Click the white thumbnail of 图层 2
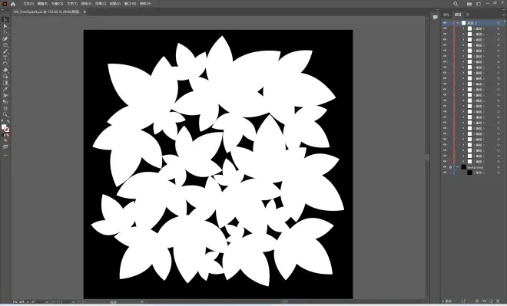The image size is (507, 306). click(464, 23)
